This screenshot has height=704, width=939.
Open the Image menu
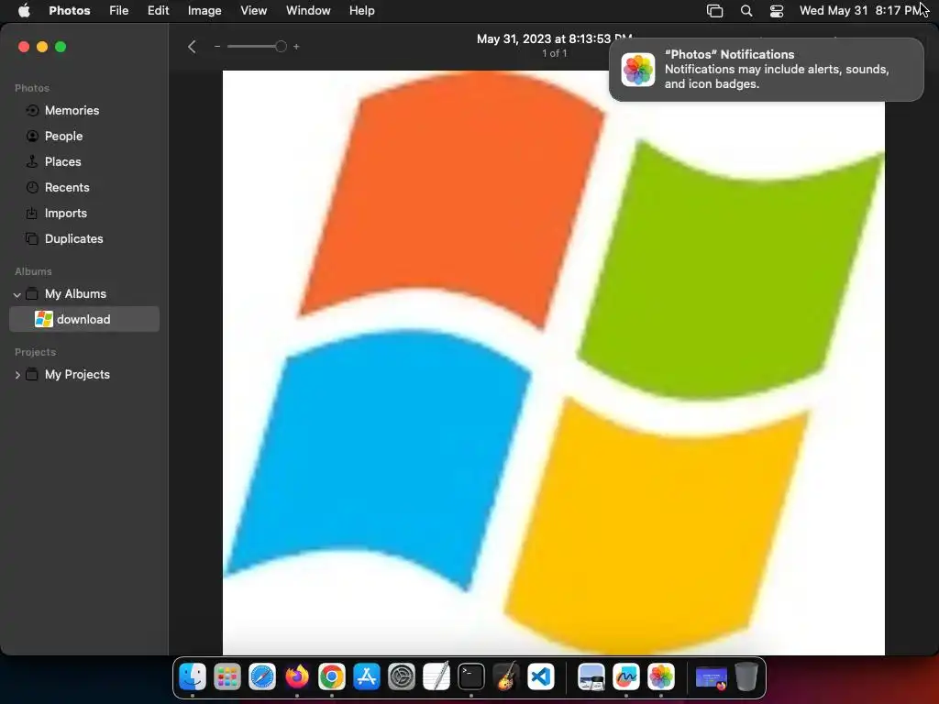pyautogui.click(x=204, y=11)
